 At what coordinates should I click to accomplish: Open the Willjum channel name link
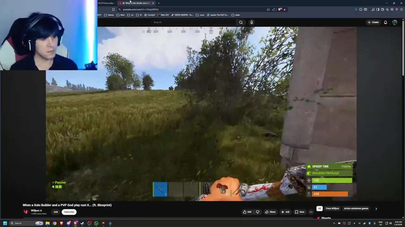click(x=35, y=211)
